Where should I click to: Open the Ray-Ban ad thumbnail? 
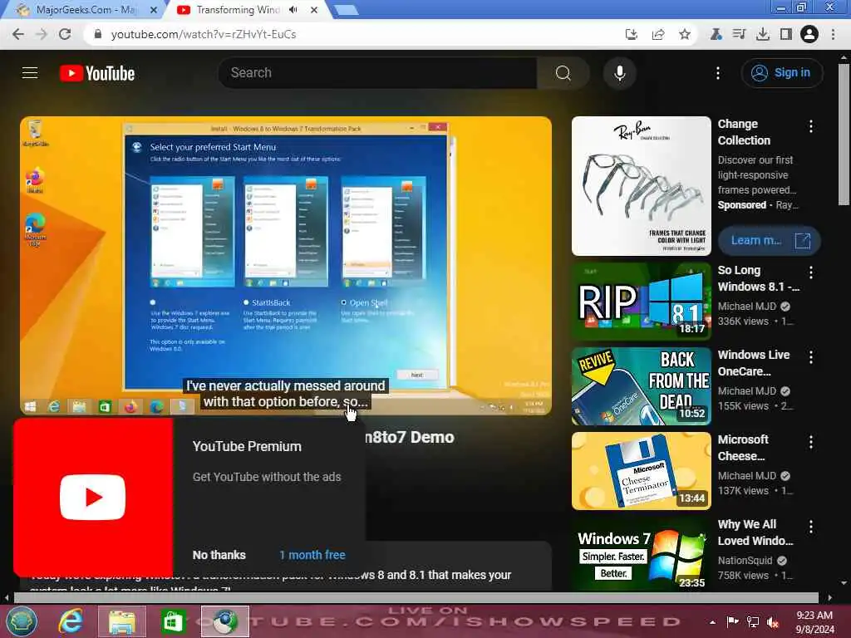click(642, 186)
